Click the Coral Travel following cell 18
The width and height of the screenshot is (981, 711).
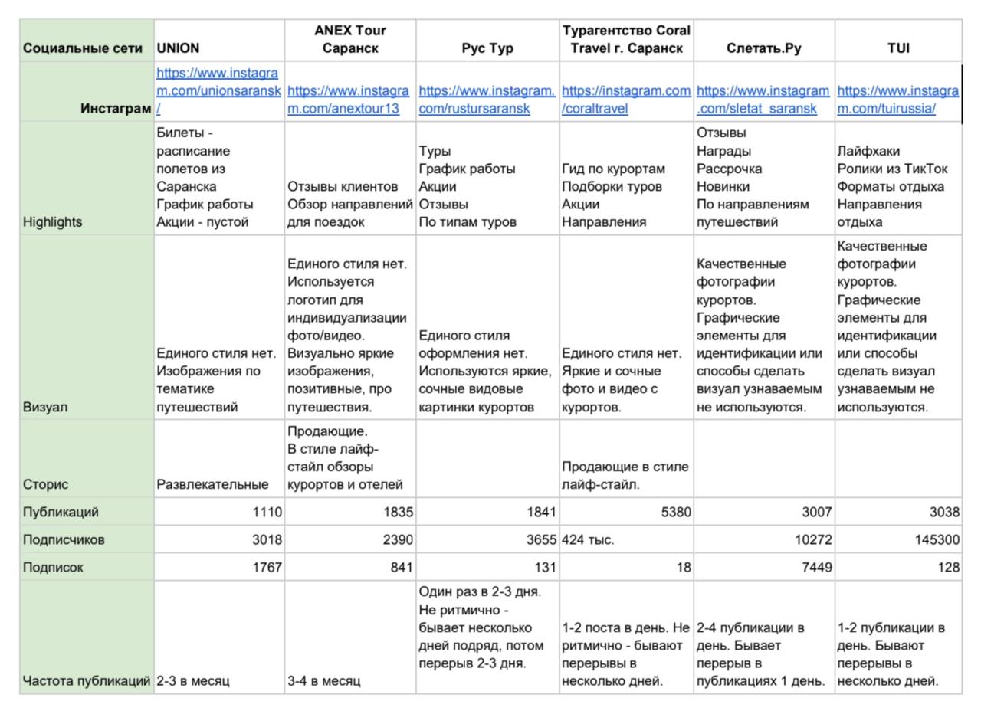tap(626, 567)
